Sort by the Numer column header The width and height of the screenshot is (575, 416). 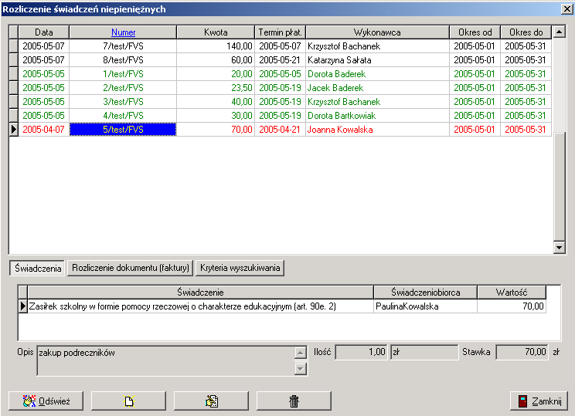click(x=123, y=32)
